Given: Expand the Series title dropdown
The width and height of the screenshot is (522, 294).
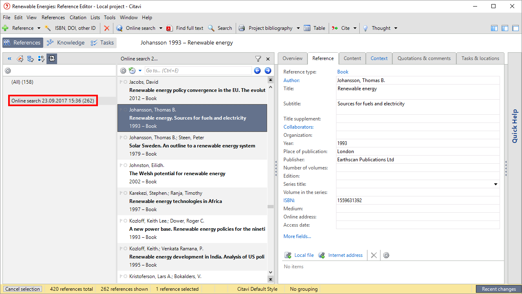Looking at the screenshot, I should click(x=495, y=184).
